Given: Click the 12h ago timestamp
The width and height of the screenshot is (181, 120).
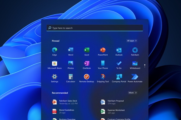Looking at the screenshot, I should 111,113.
